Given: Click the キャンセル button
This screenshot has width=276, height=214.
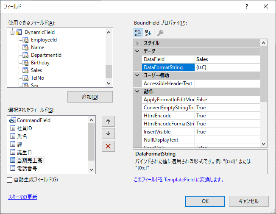Looking at the screenshot, I should [249, 201].
